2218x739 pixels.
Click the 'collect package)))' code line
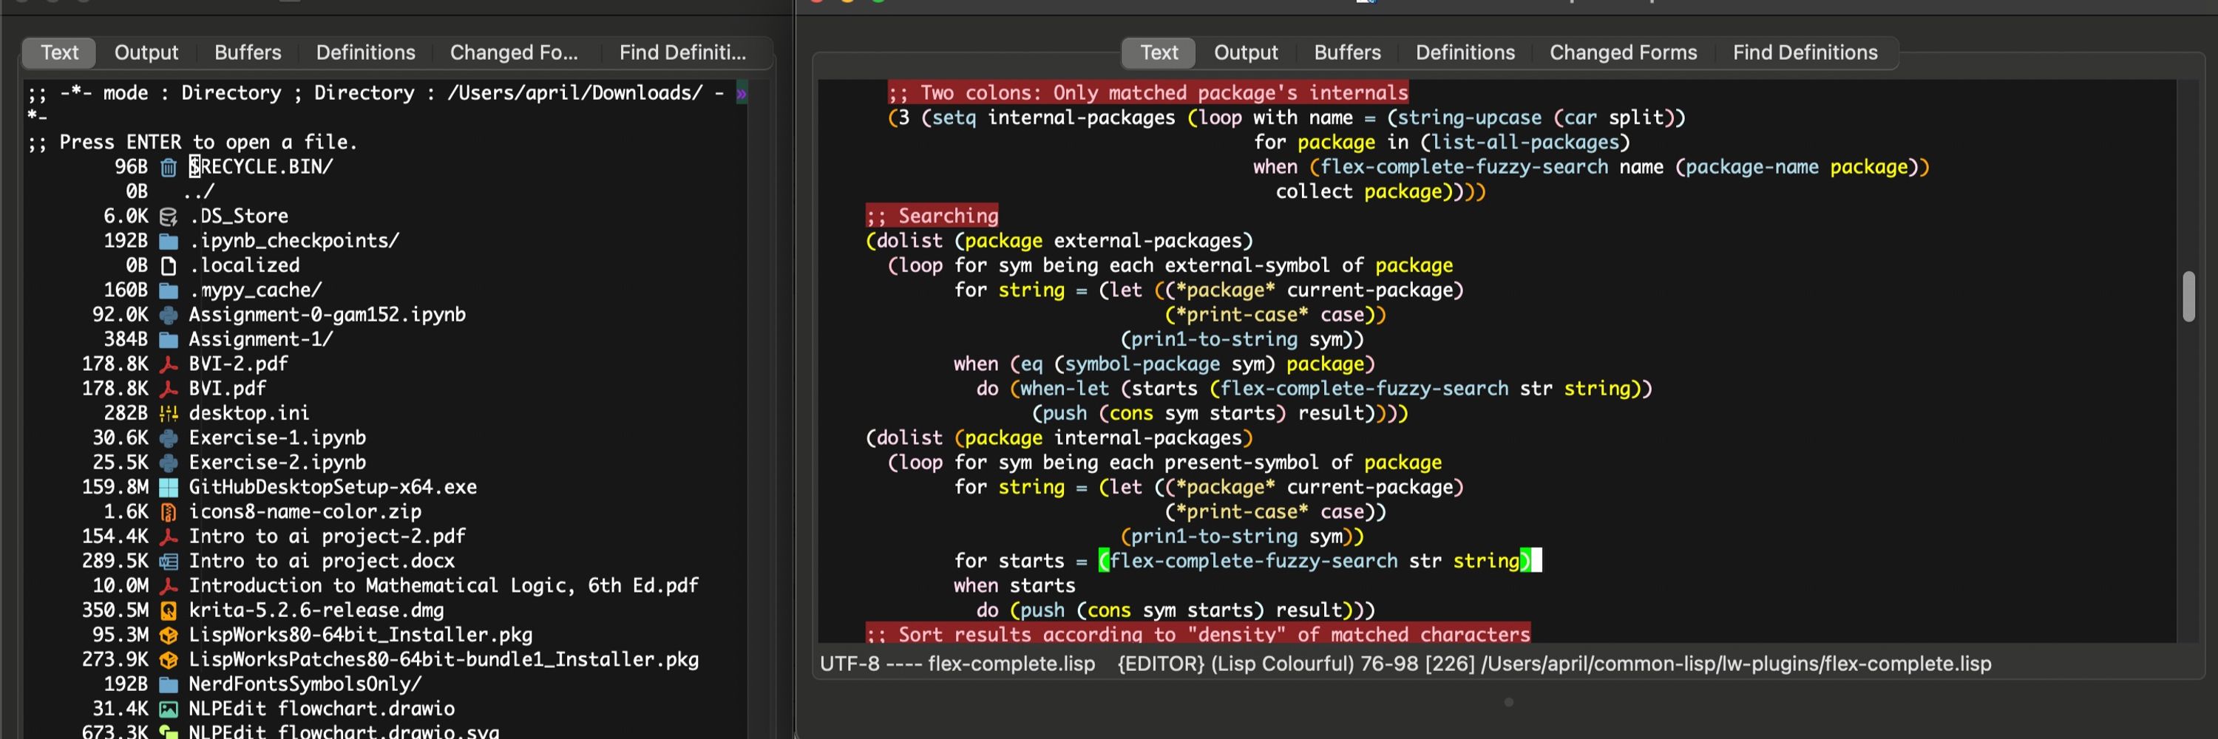point(1381,192)
